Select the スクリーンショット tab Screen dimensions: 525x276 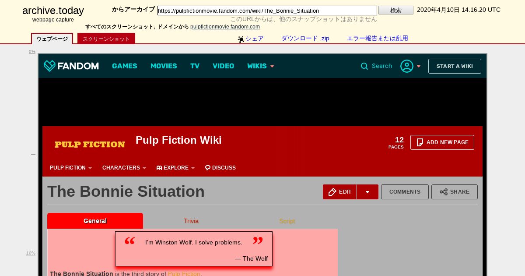(106, 39)
